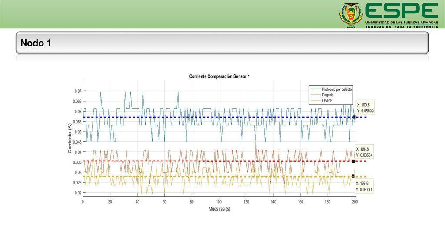Click y-axis tick value 0.055

click(x=77, y=122)
